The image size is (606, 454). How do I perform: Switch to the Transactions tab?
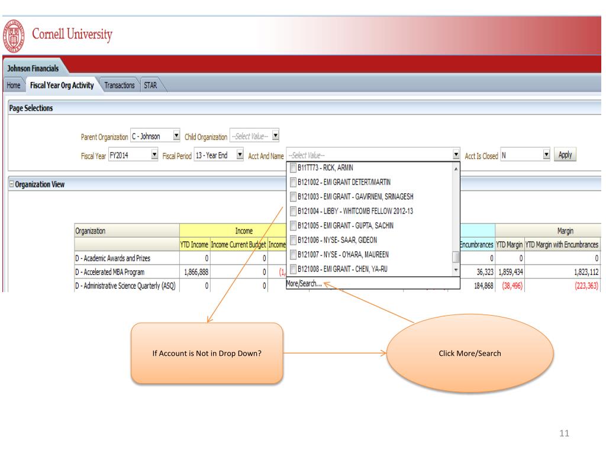tap(120, 85)
